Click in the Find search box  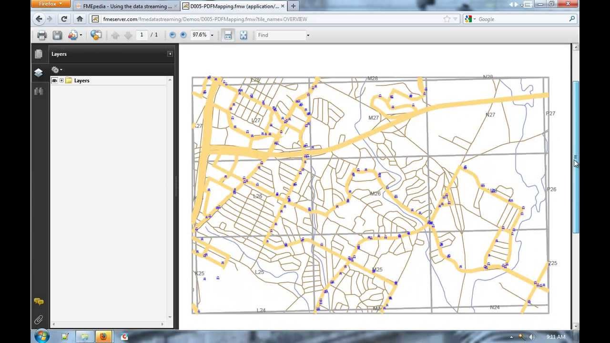(x=280, y=35)
